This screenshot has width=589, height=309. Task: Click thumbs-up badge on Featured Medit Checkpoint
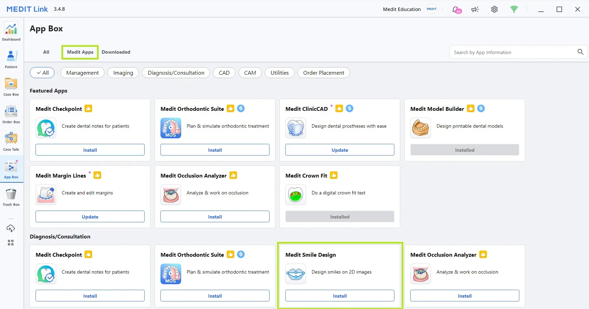pos(88,108)
